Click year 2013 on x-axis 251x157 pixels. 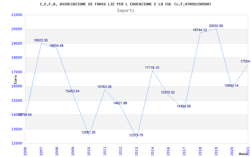(x=136, y=151)
